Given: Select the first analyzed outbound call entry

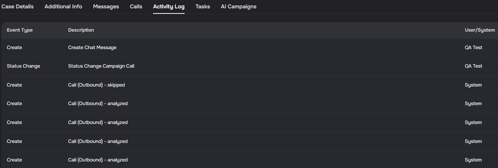Looking at the screenshot, I should click(x=98, y=104).
